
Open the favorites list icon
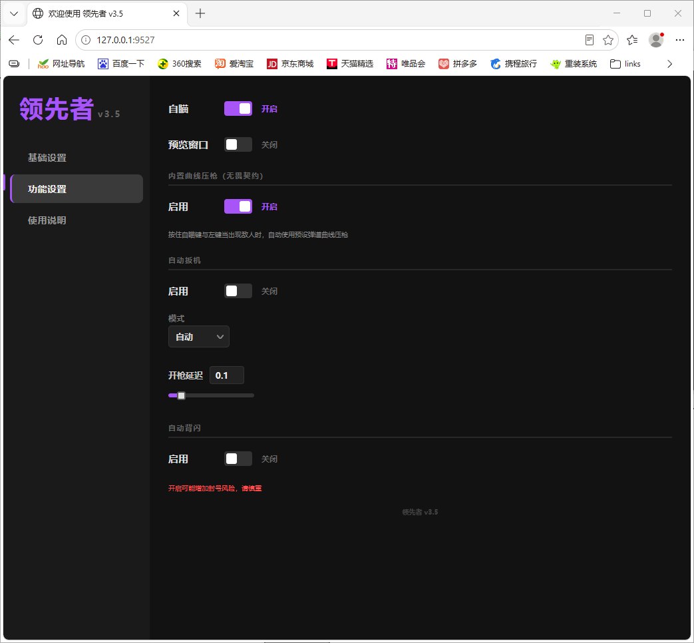(632, 40)
